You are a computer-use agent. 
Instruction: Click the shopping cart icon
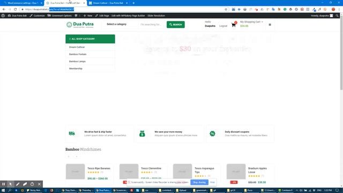pyautogui.click(x=234, y=25)
